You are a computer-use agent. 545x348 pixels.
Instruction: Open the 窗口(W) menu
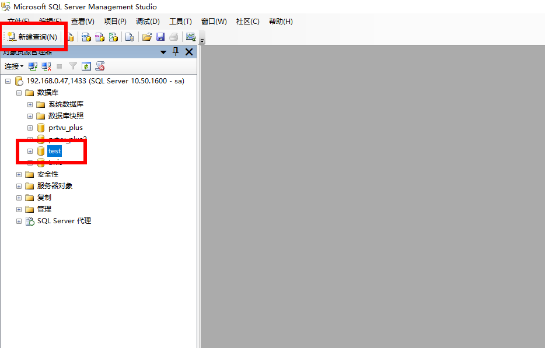pos(214,22)
